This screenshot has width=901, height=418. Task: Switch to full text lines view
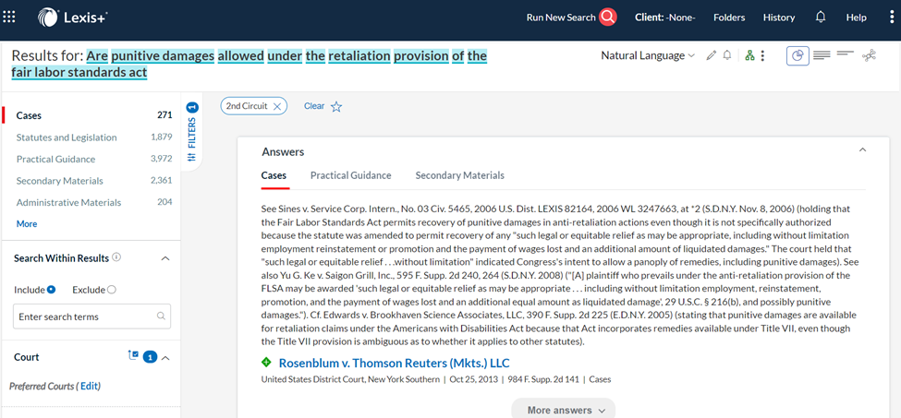tap(822, 55)
